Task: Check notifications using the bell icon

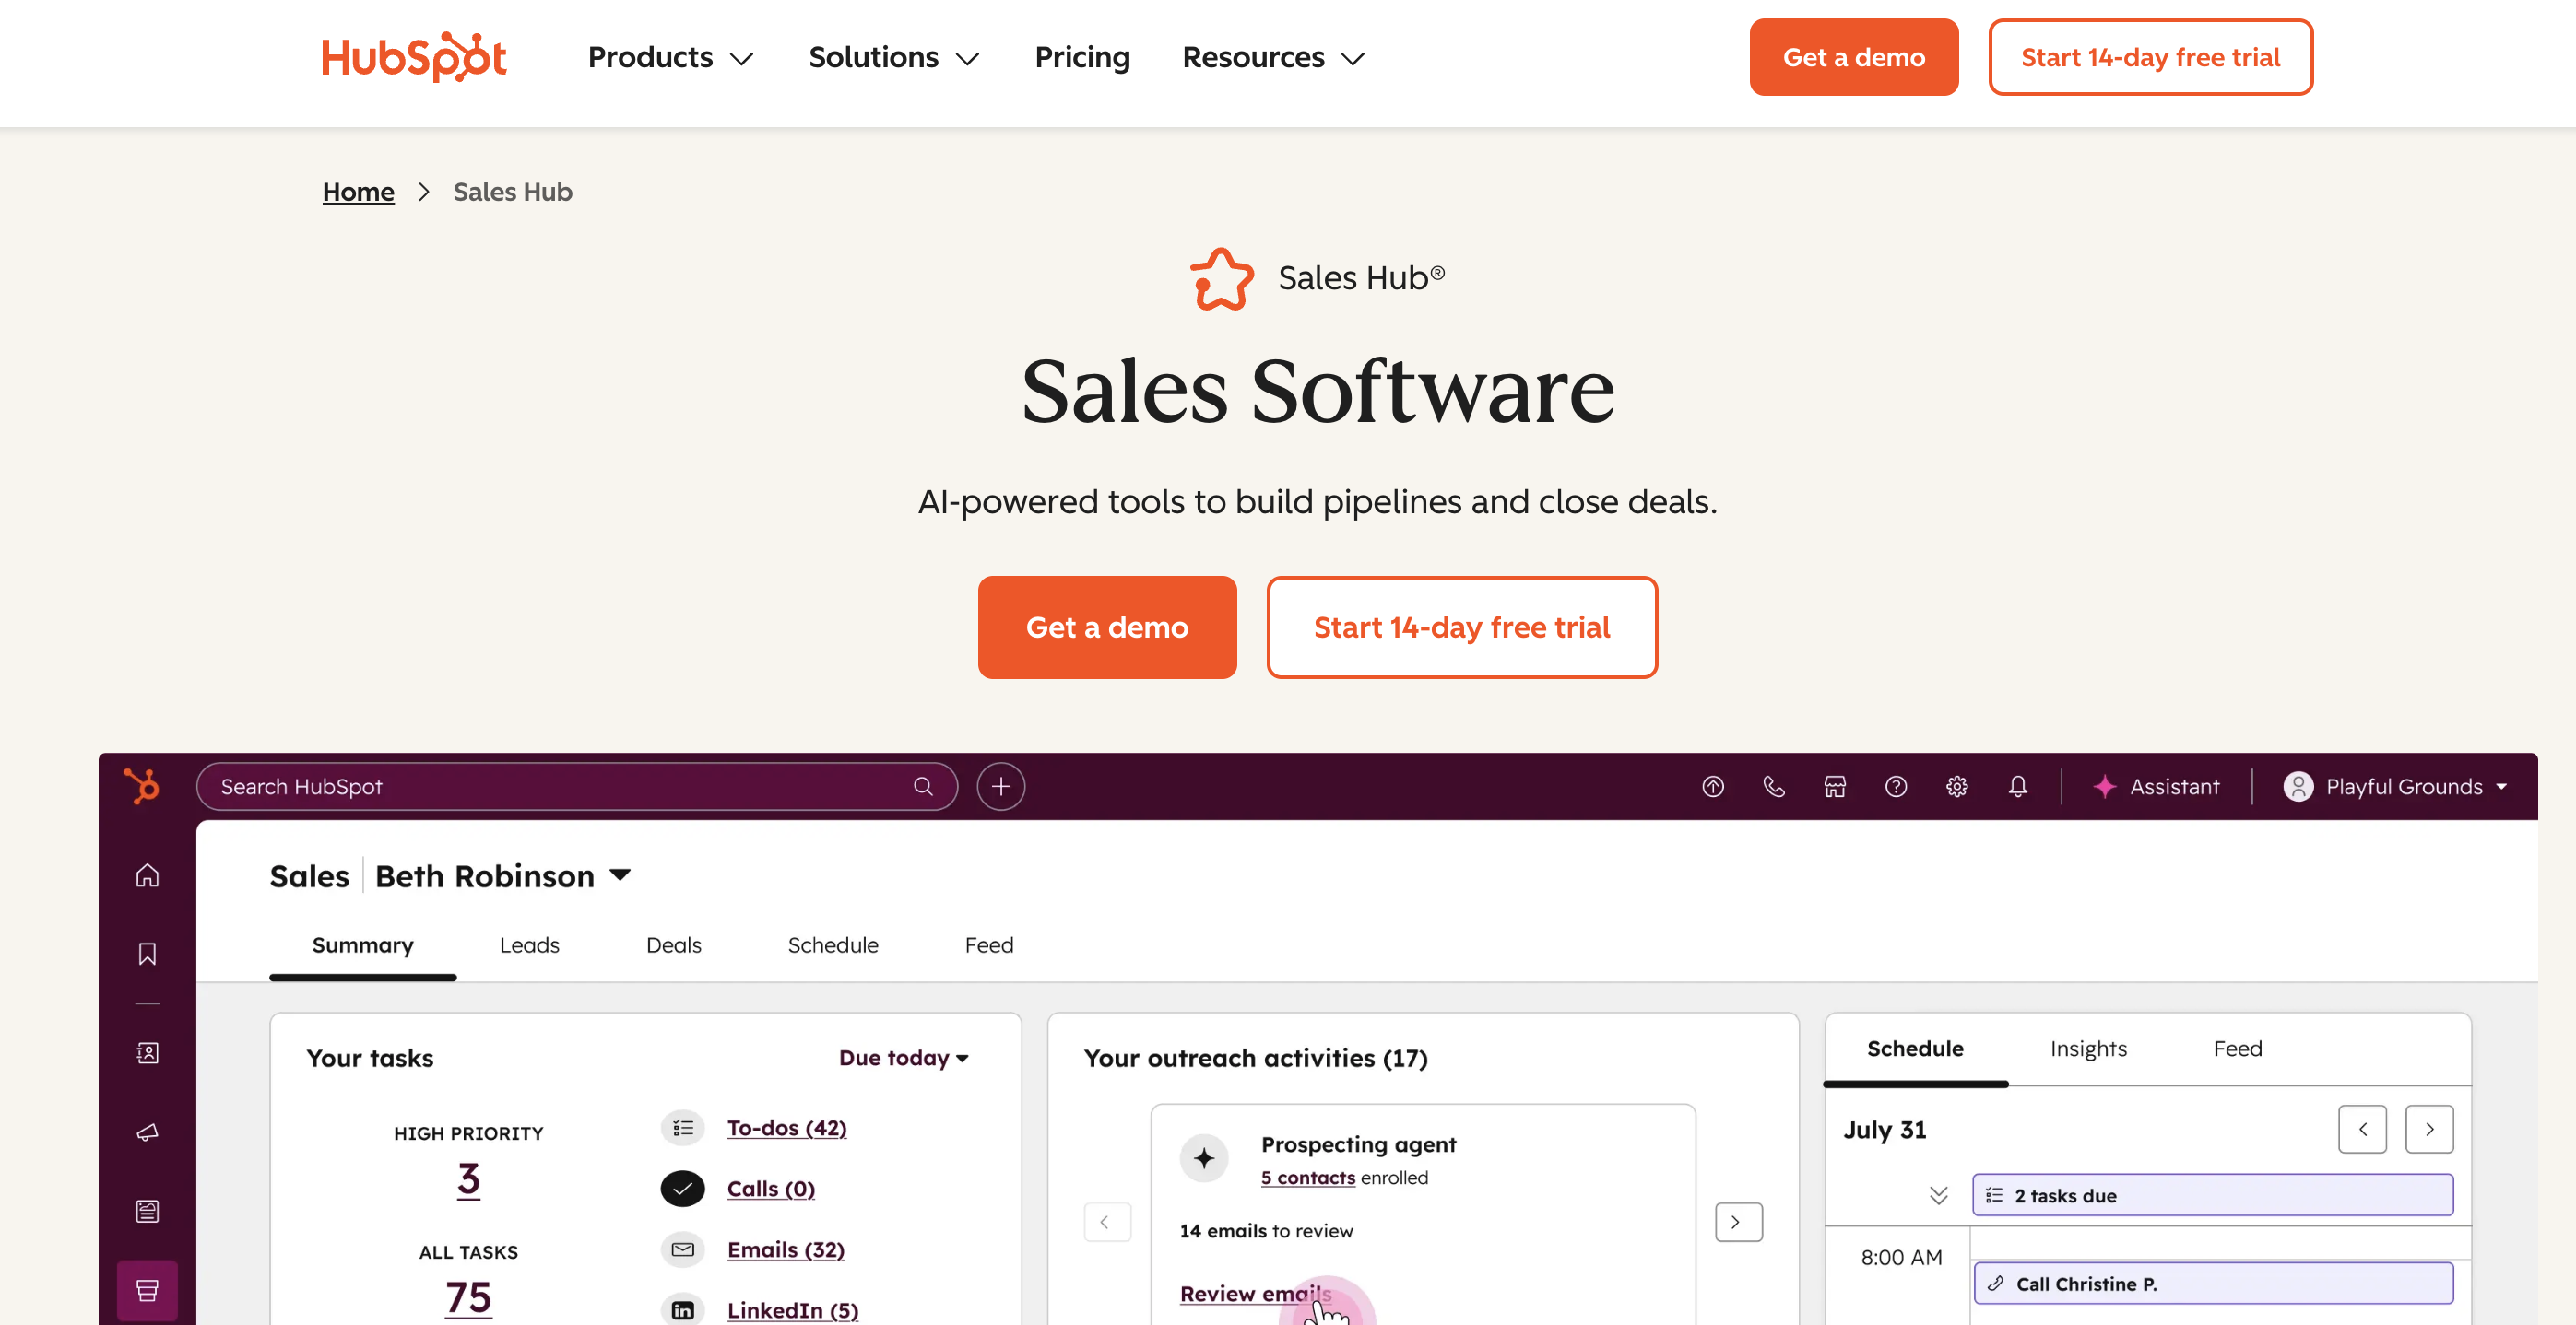Action: coord(2018,786)
